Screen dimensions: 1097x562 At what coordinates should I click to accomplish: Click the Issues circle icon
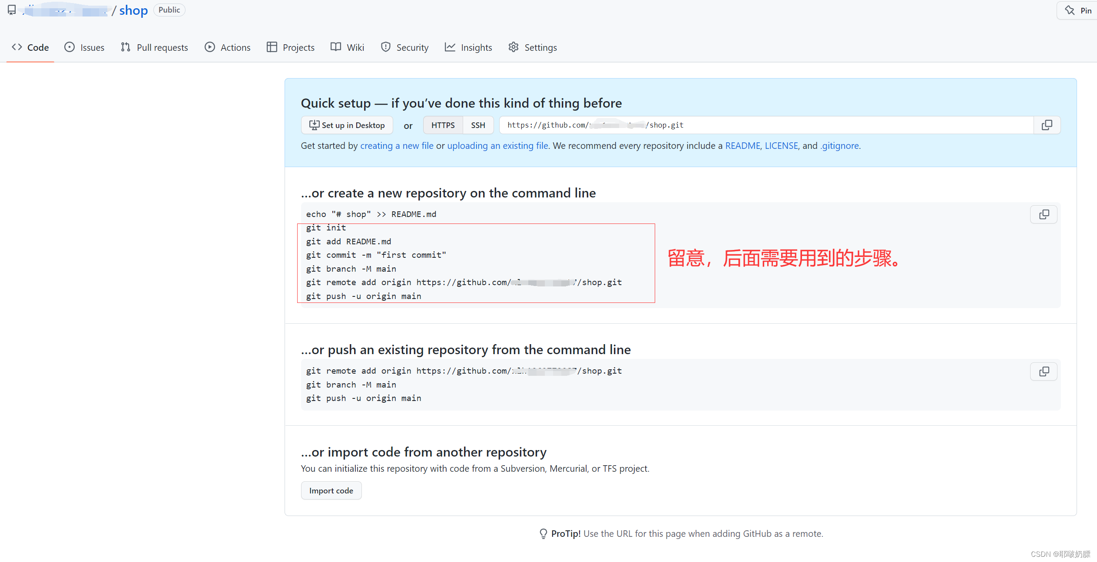coord(70,47)
